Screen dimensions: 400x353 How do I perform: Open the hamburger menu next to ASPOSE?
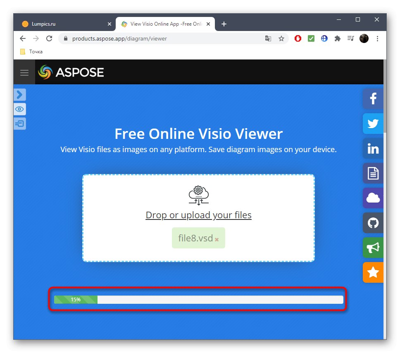tap(24, 72)
